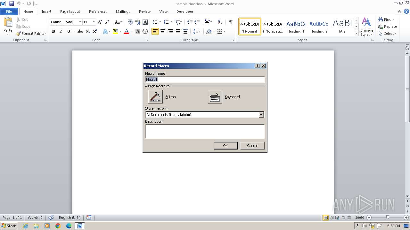Viewport: 410px width, 230px height.
Task: Click the Format Painter tool
Action: 31,34
